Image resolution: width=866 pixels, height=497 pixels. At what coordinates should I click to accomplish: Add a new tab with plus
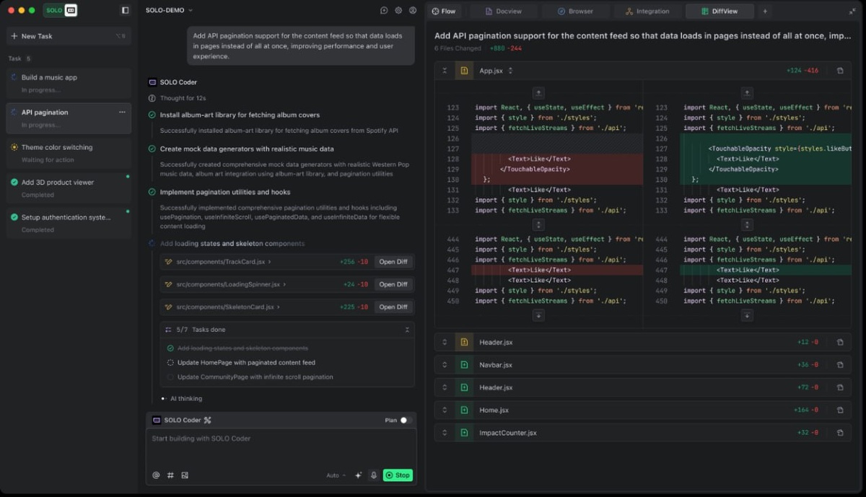click(x=765, y=11)
